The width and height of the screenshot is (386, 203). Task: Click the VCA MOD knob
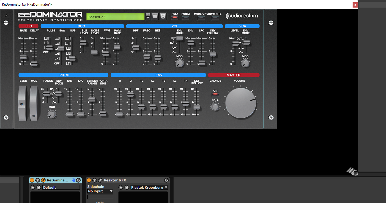[245, 63]
